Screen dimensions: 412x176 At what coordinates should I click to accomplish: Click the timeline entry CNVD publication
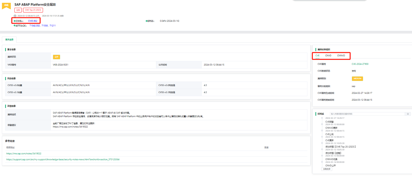(x=331, y=166)
